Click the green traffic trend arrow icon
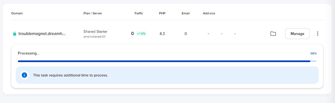The width and height of the screenshot is (335, 103). [x=139, y=34]
